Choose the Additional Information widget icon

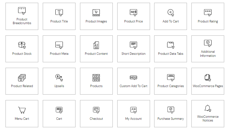[x=208, y=43]
